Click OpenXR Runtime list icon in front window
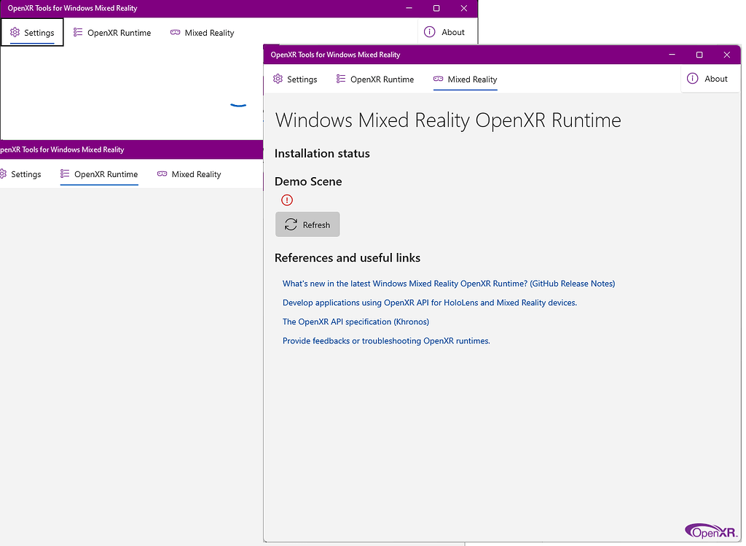746x546 pixels. point(341,79)
